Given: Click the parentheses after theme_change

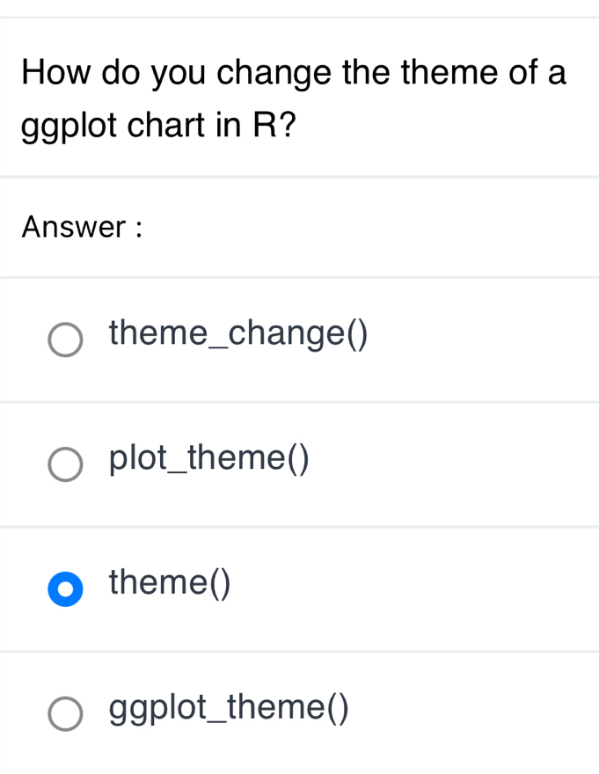Looking at the screenshot, I should tap(355, 334).
